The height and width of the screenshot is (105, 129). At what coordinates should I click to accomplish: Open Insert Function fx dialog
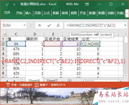click(58, 25)
